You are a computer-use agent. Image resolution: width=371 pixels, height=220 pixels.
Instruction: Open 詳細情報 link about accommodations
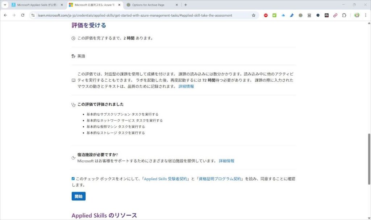[227, 161]
